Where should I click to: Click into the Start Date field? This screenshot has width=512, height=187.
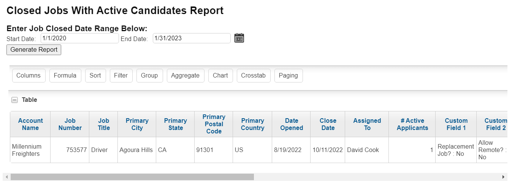(80, 38)
